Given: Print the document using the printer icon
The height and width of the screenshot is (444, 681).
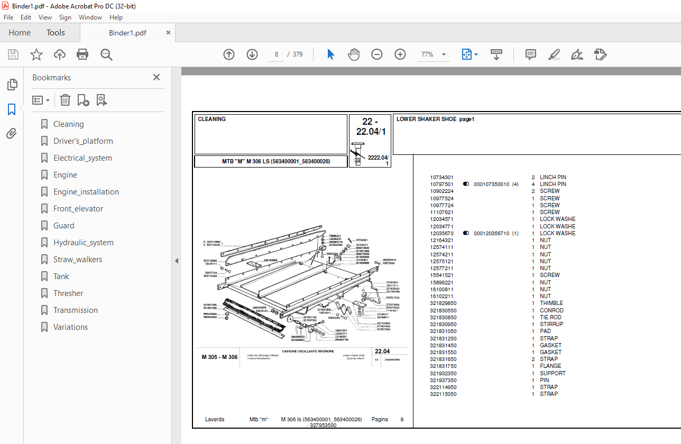Looking at the screenshot, I should point(82,54).
